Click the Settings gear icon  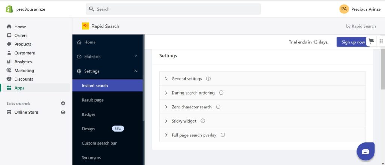(x=79, y=71)
